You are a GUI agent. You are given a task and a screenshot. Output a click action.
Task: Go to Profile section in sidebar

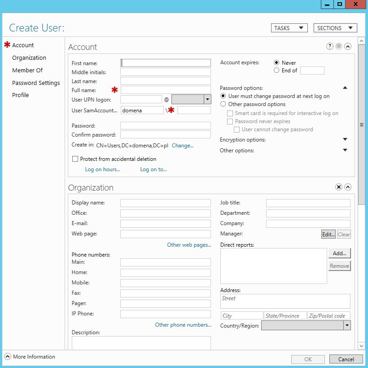coord(20,95)
